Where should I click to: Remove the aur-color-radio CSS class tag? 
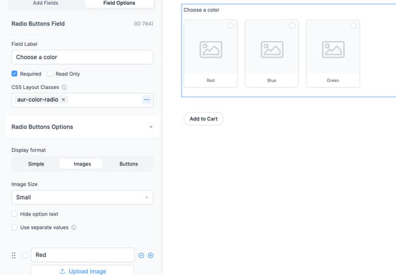(x=63, y=100)
